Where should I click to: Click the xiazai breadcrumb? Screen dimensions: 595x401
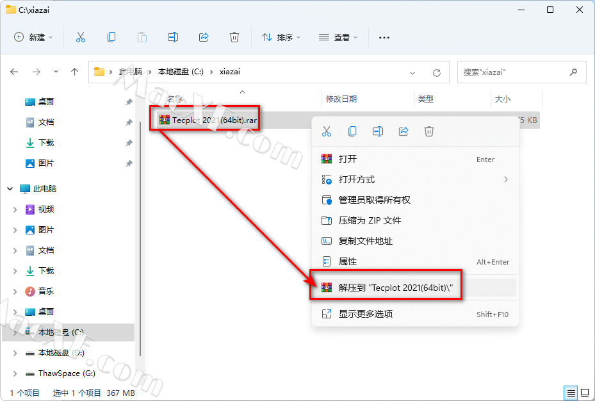pos(229,72)
